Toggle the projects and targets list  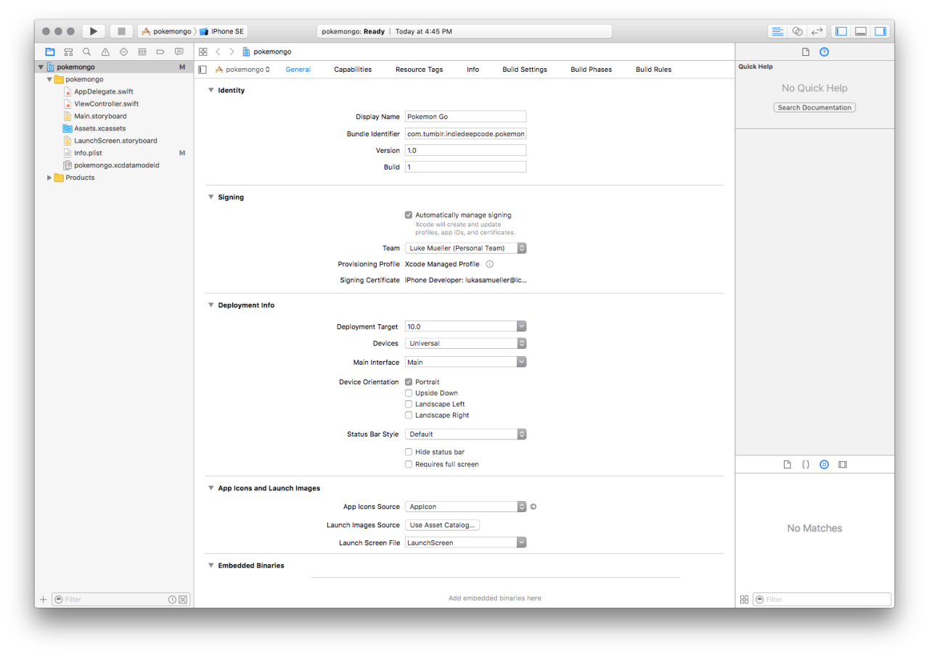[202, 70]
